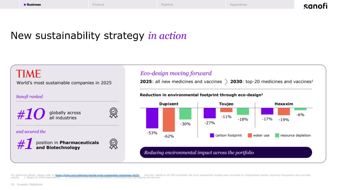Click 'Reduction in environmental footprint through eco-design' heading

(201, 95)
